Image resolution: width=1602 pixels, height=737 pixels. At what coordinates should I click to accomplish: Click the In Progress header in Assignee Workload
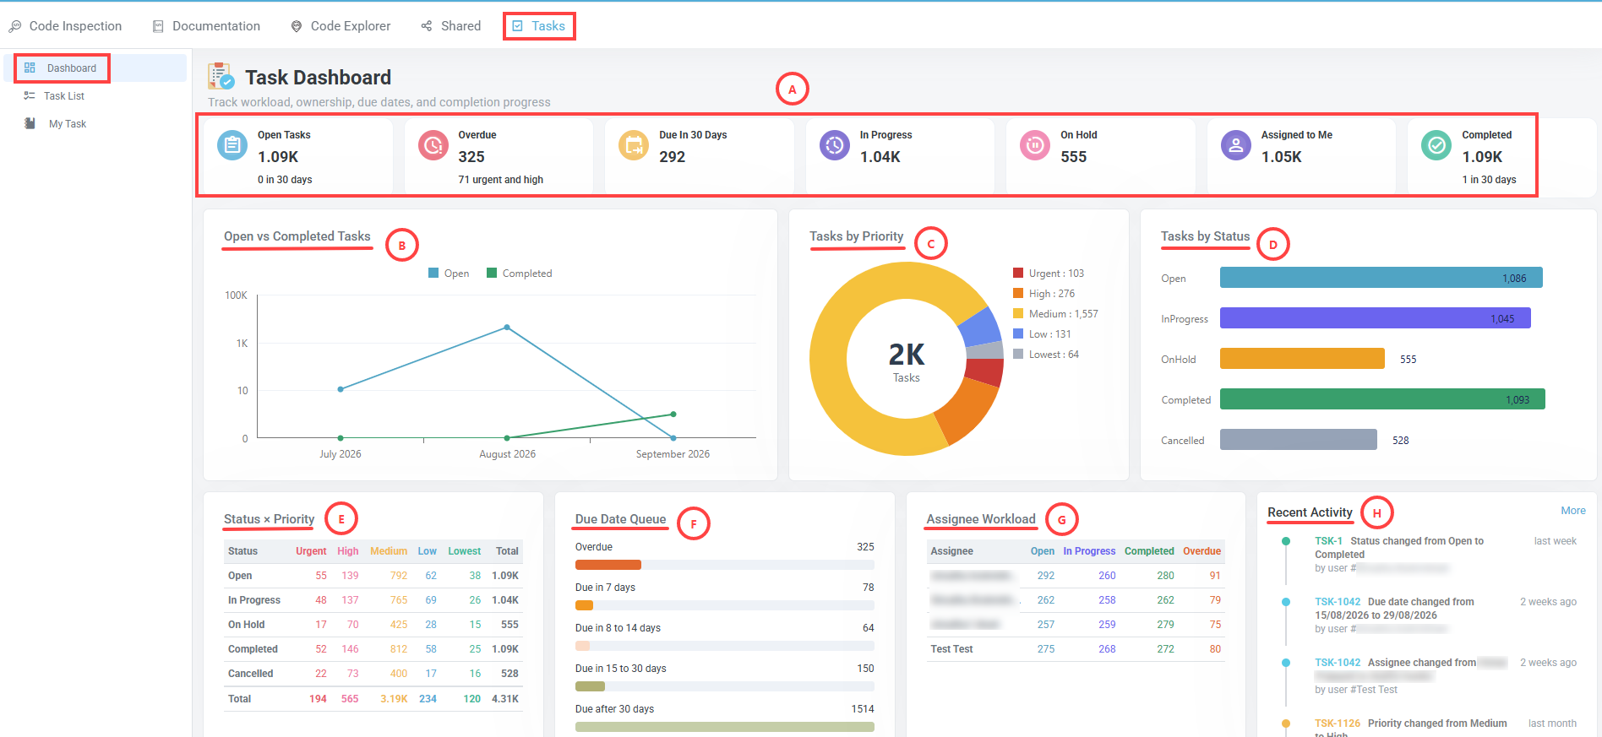[x=1089, y=551]
